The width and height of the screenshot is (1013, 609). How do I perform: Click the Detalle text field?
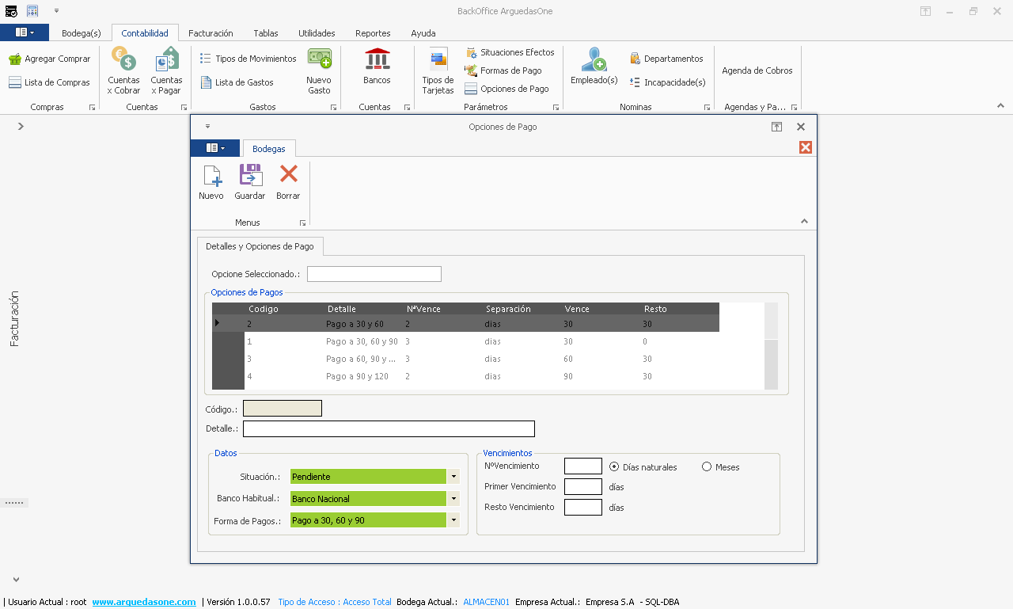[389, 428]
